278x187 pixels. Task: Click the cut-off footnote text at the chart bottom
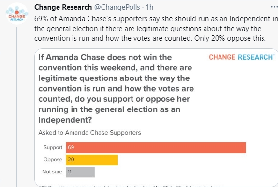click(128, 186)
